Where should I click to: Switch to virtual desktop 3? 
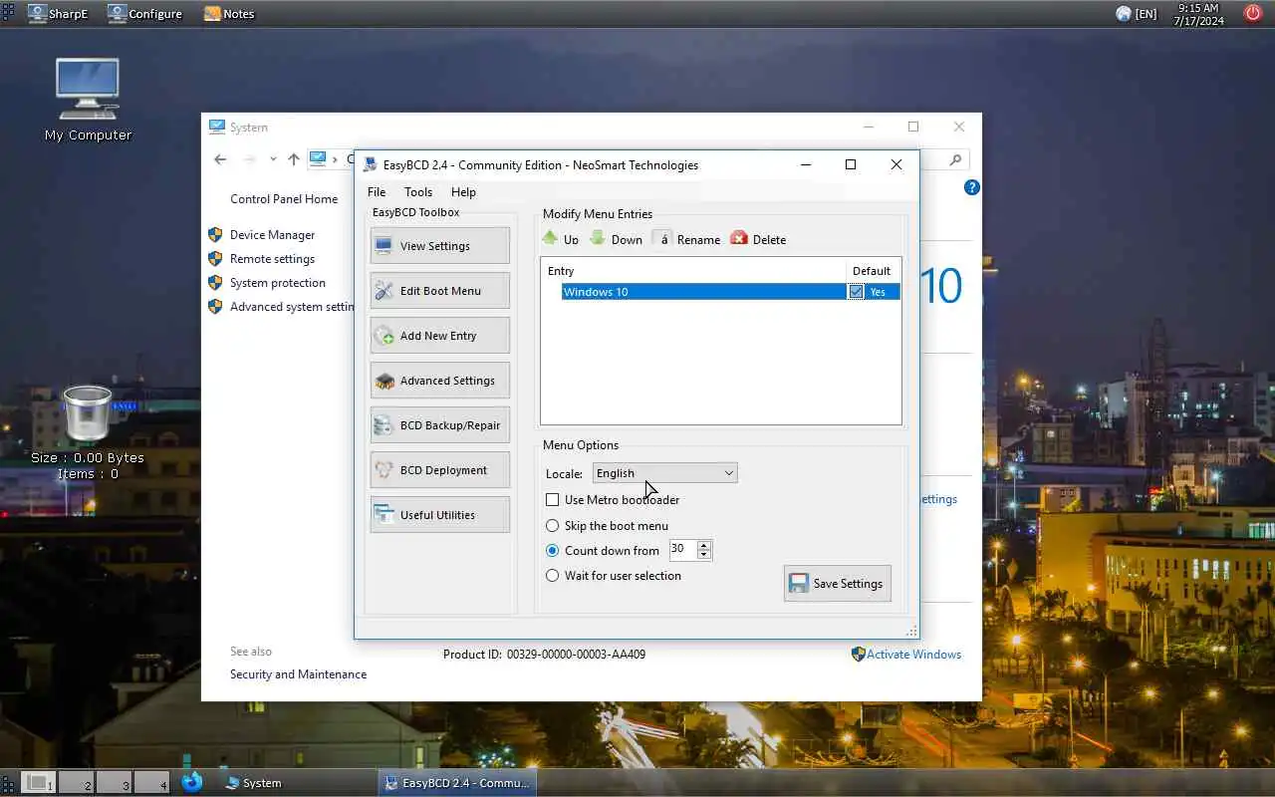(x=114, y=782)
